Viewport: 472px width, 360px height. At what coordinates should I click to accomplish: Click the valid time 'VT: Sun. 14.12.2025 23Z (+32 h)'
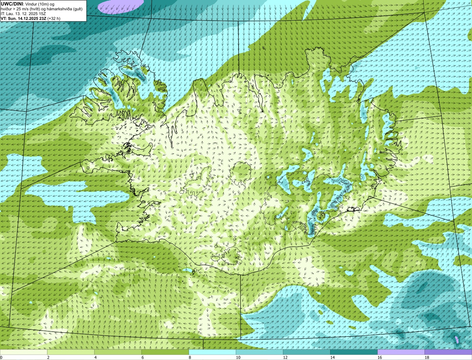click(31, 18)
